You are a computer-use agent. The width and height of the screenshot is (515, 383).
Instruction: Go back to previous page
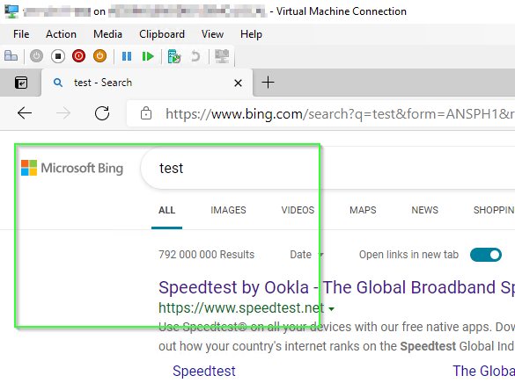(x=25, y=113)
